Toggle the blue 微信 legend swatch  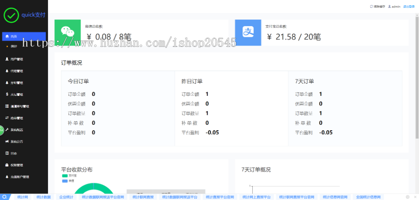click(64, 181)
